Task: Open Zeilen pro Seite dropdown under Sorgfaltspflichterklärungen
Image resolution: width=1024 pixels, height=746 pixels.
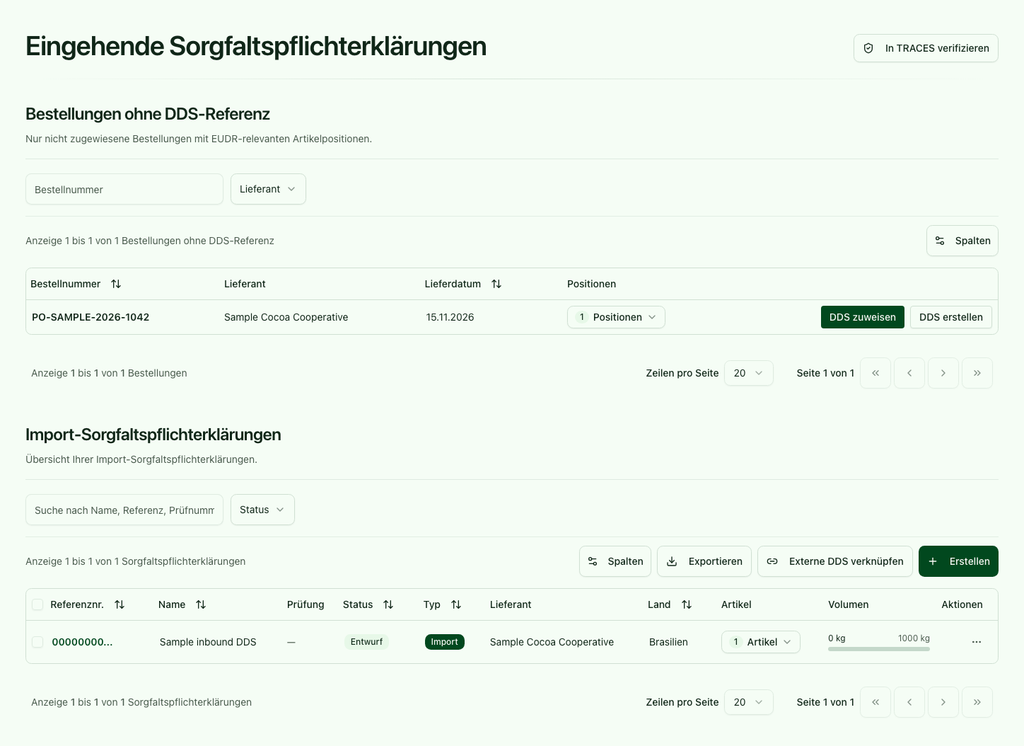Action: [x=749, y=702]
